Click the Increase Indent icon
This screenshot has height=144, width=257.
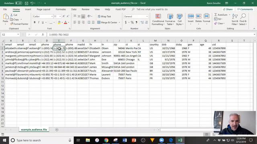(x=93, y=22)
